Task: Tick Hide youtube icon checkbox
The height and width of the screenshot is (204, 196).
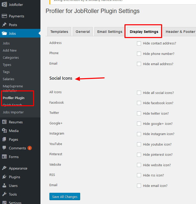Action: [x=139, y=144]
